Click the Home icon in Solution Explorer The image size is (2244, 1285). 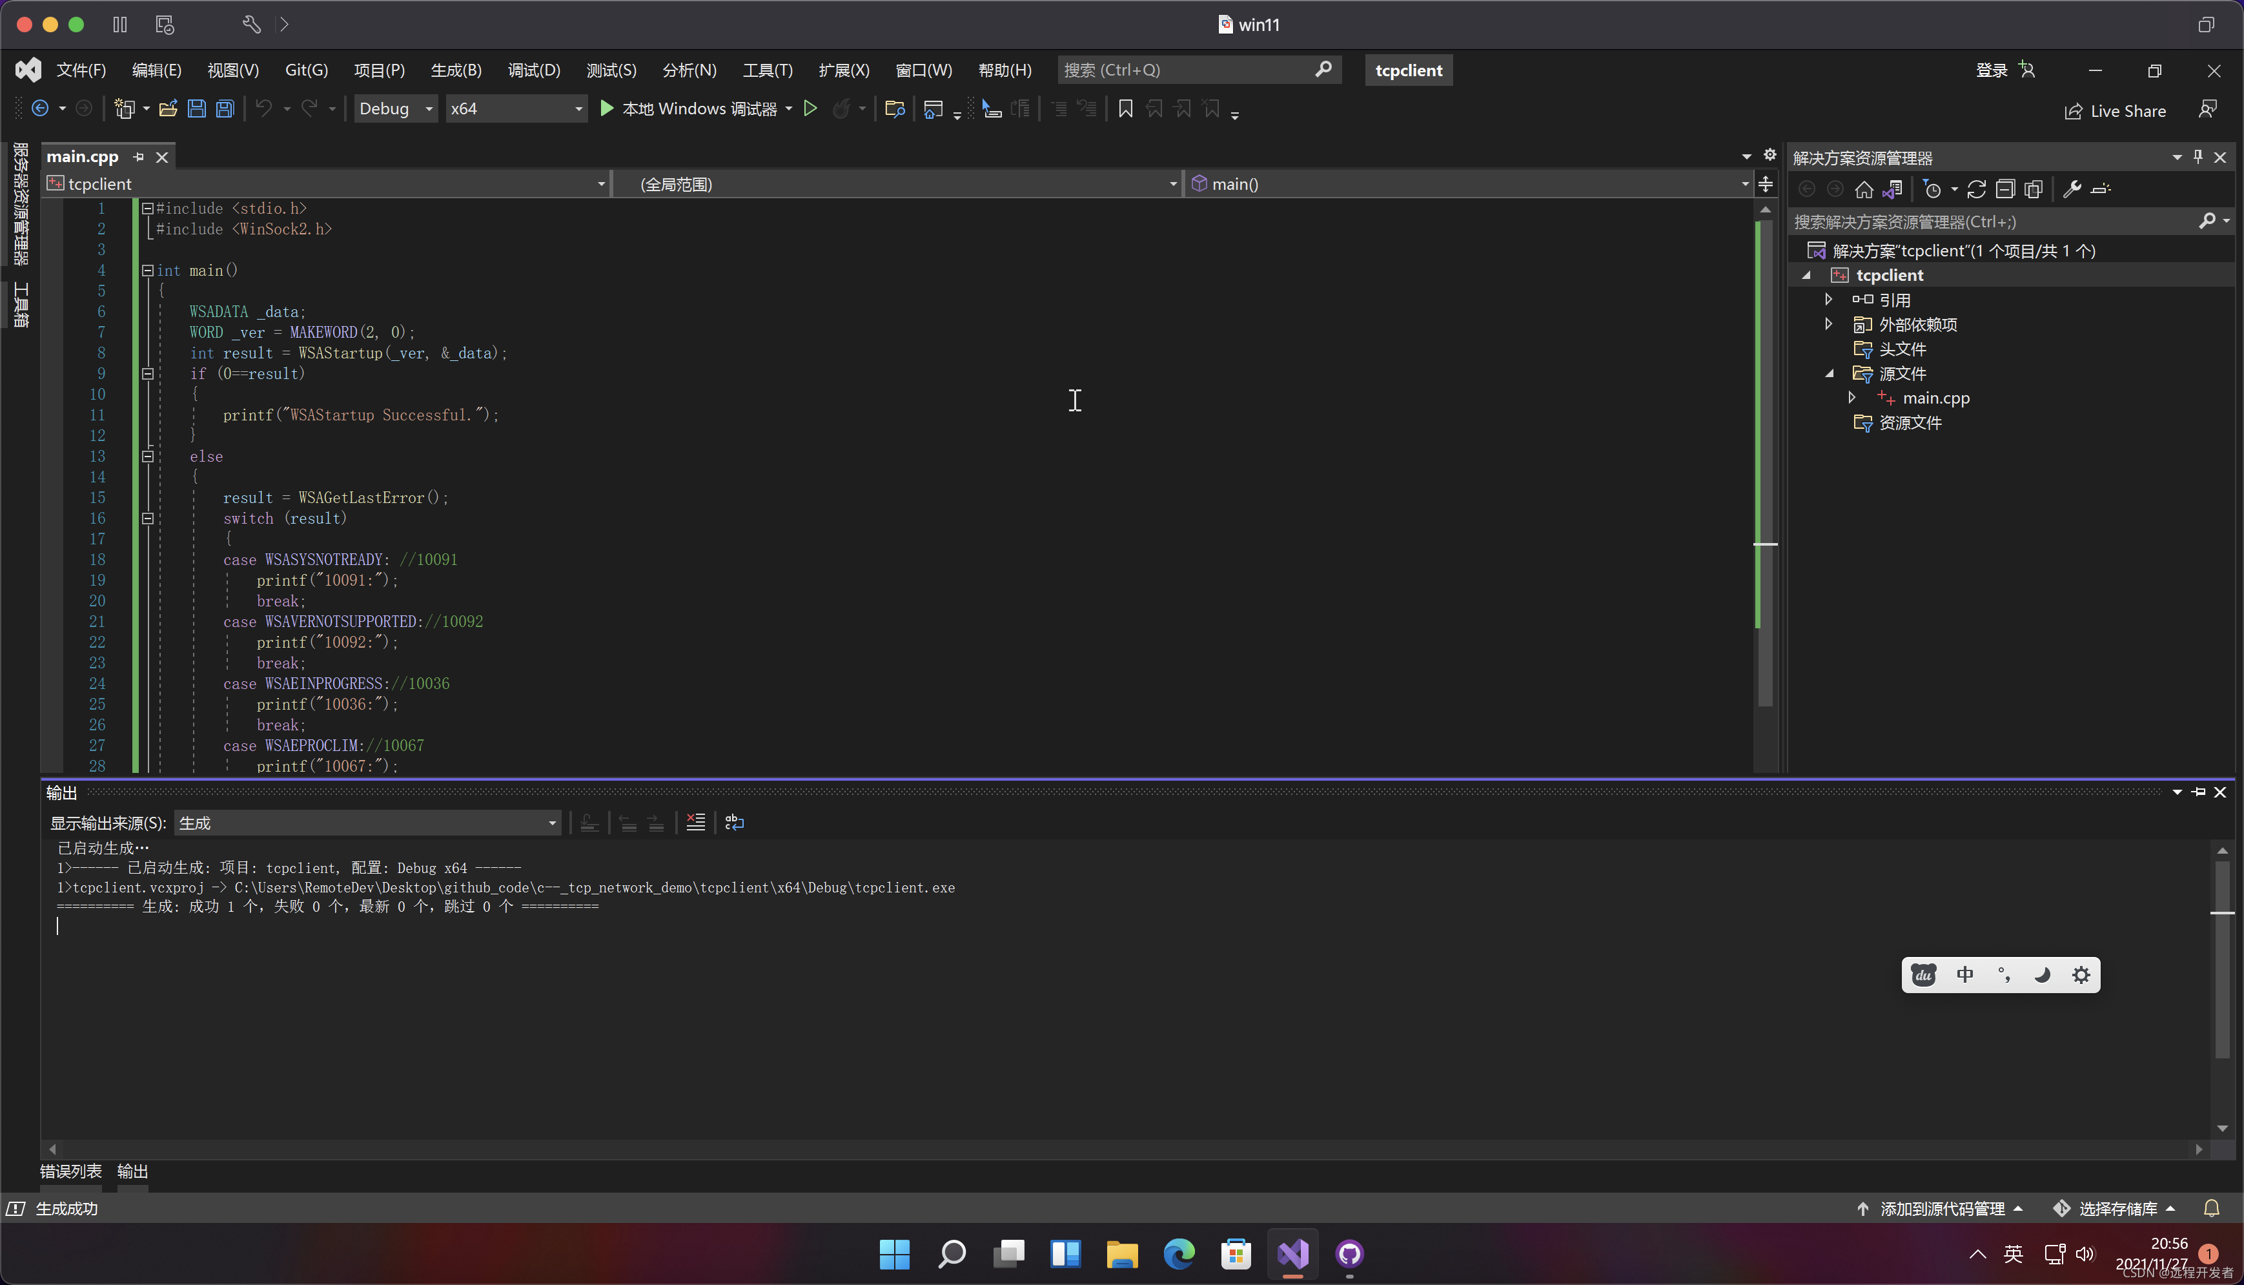pyautogui.click(x=1863, y=189)
